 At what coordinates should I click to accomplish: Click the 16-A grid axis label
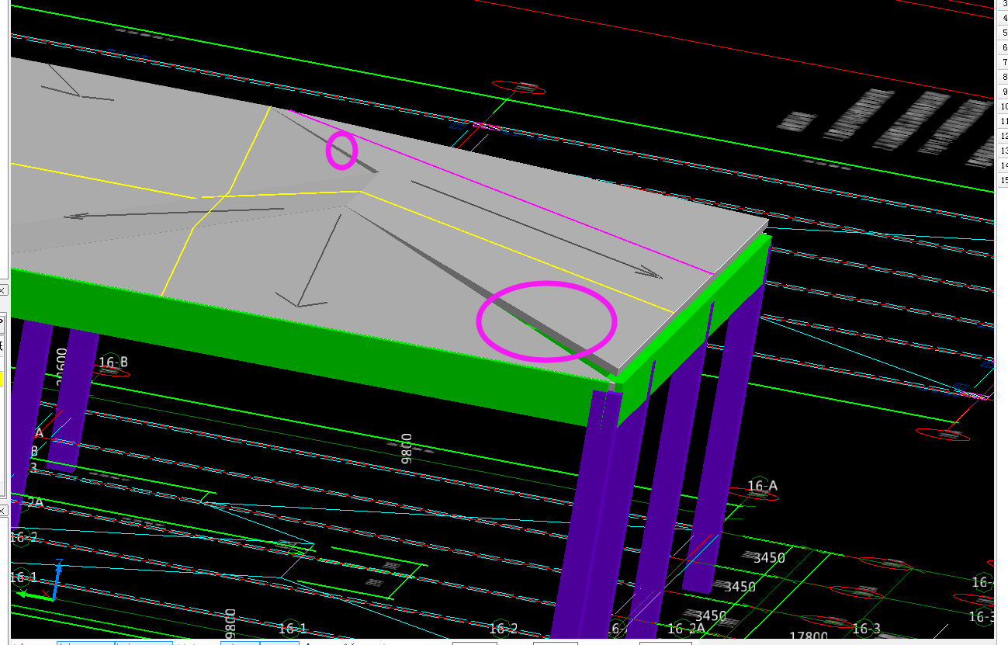coord(762,487)
